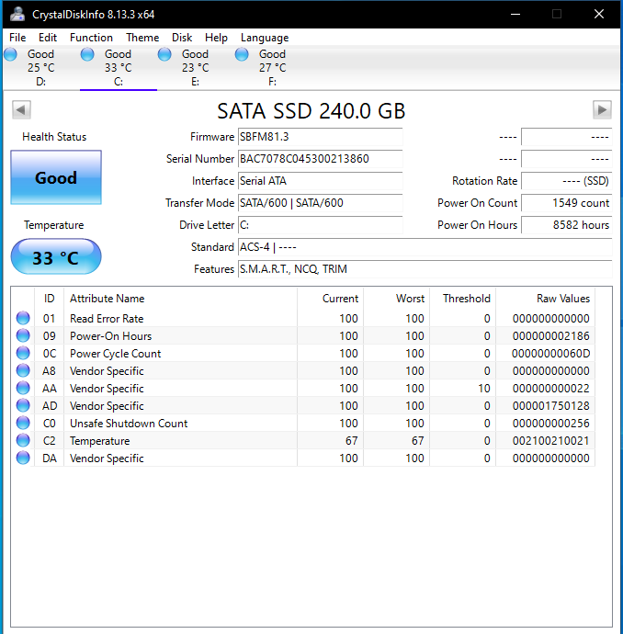Click status orb for Power-On Hours row
The image size is (623, 634).
pyautogui.click(x=23, y=335)
